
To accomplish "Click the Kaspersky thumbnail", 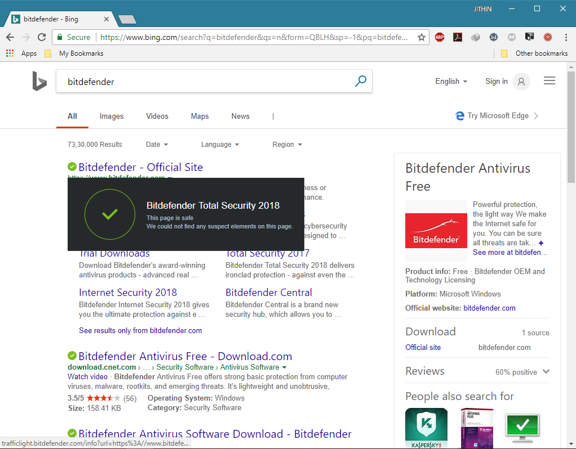I will [x=426, y=428].
